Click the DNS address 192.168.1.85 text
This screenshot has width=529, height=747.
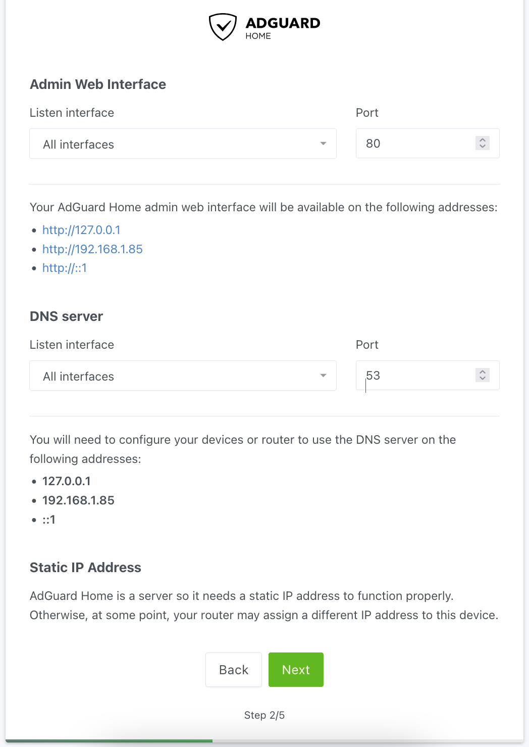78,500
